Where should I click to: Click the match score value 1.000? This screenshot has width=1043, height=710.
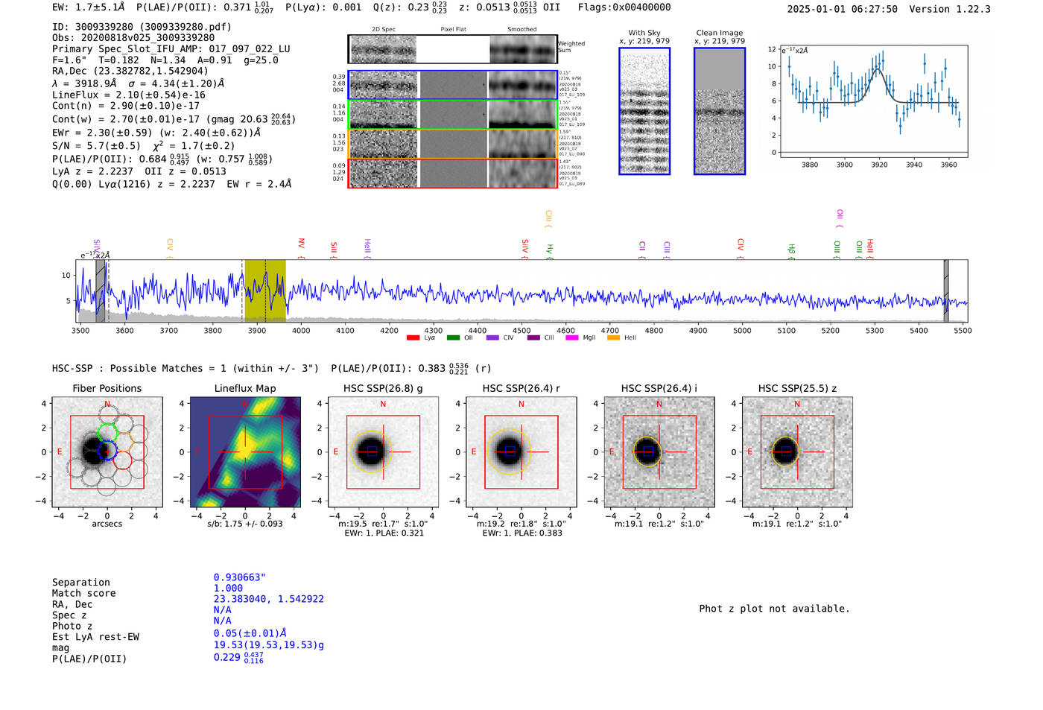tap(228, 589)
